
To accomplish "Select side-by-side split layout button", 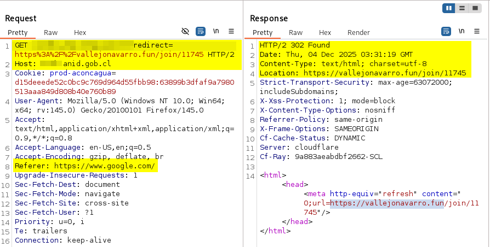I will (x=449, y=8).
